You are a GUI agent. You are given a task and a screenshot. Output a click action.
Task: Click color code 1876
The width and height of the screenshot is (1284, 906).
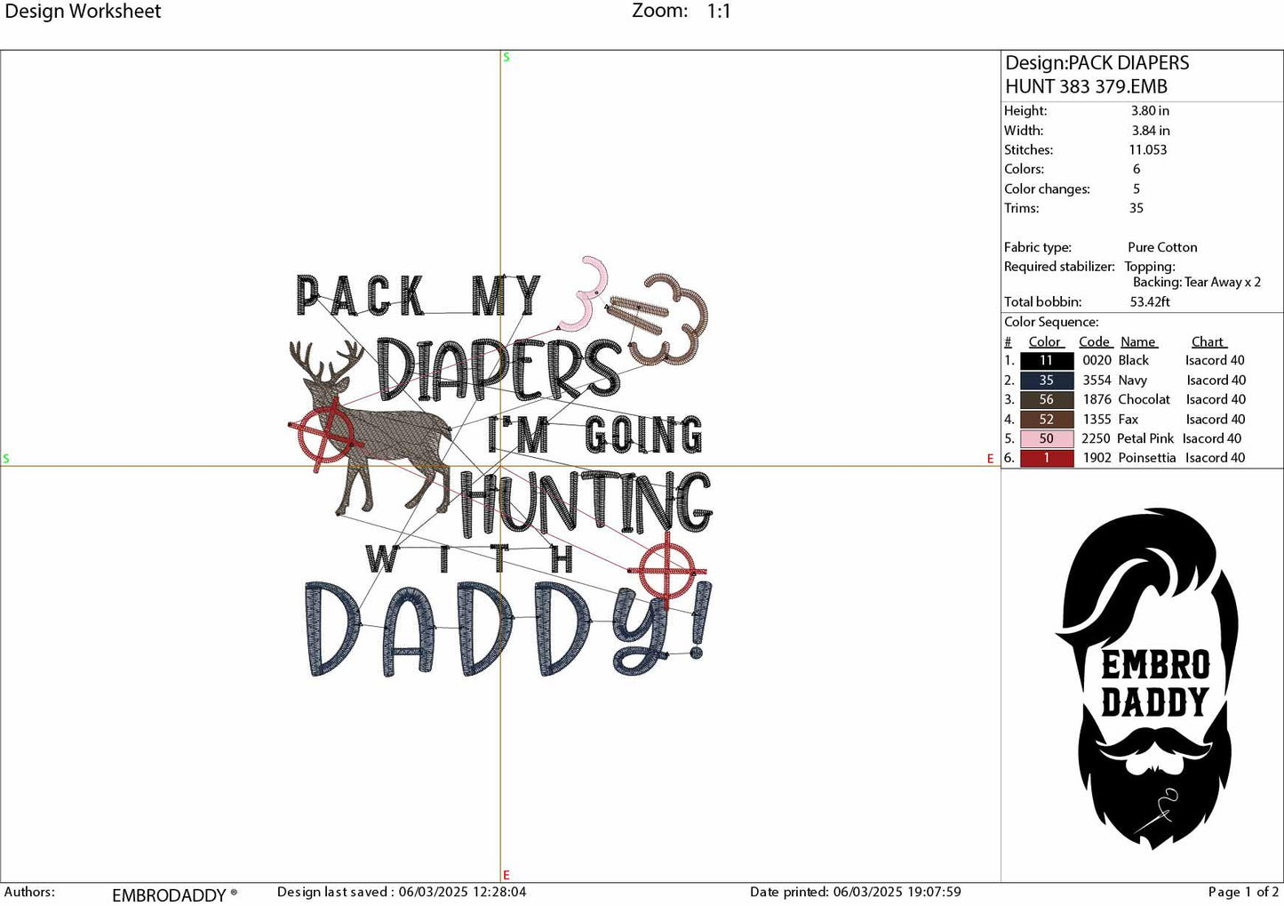[1097, 400]
